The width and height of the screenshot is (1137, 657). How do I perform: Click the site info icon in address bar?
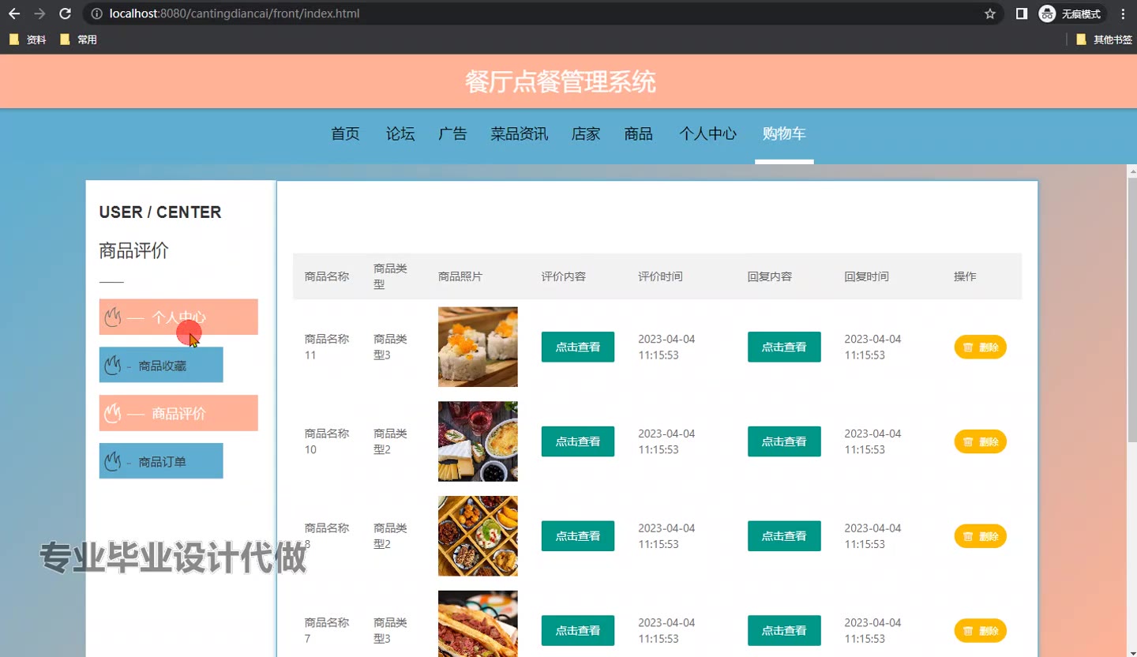96,13
